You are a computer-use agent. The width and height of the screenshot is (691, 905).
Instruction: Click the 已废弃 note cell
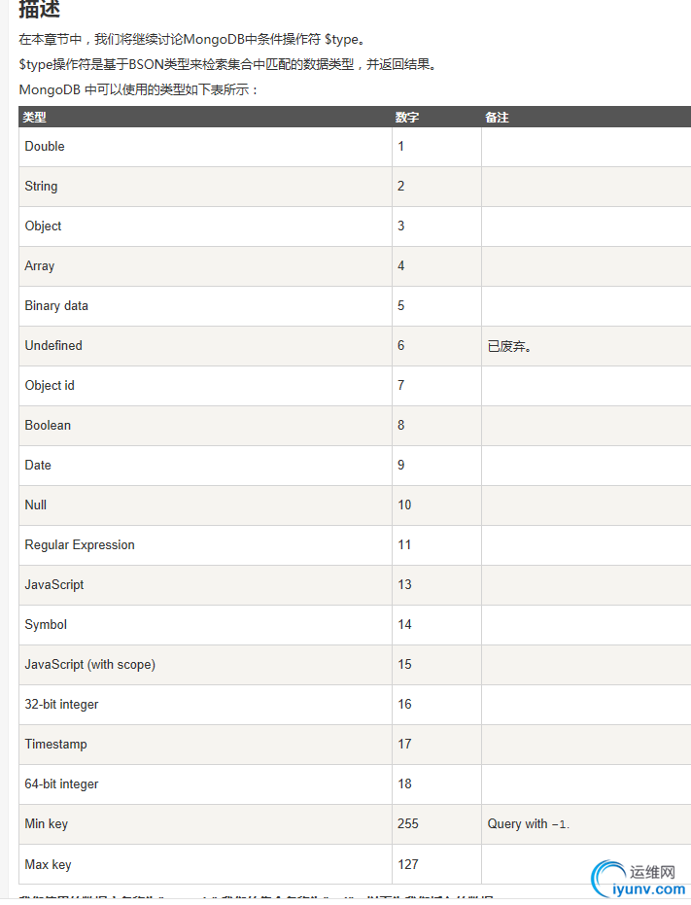pos(586,346)
